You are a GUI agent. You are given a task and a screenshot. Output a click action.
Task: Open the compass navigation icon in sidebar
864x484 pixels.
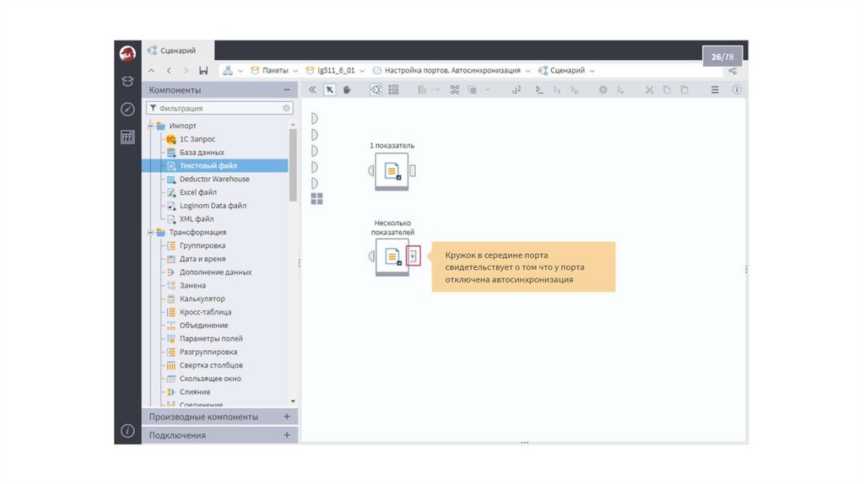click(x=127, y=109)
